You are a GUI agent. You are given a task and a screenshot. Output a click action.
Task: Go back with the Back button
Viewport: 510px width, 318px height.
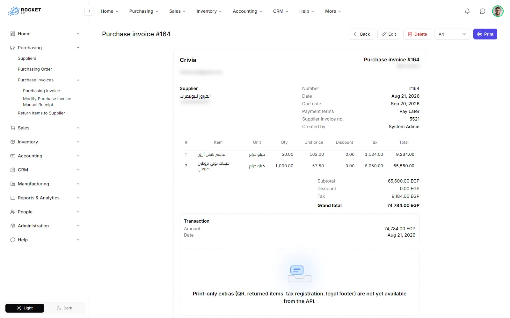coord(361,34)
